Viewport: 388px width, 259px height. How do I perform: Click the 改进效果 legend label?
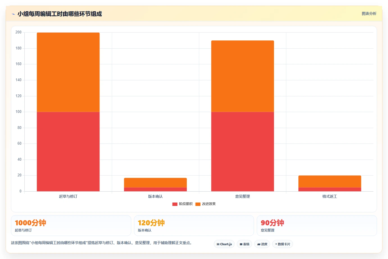click(209, 204)
